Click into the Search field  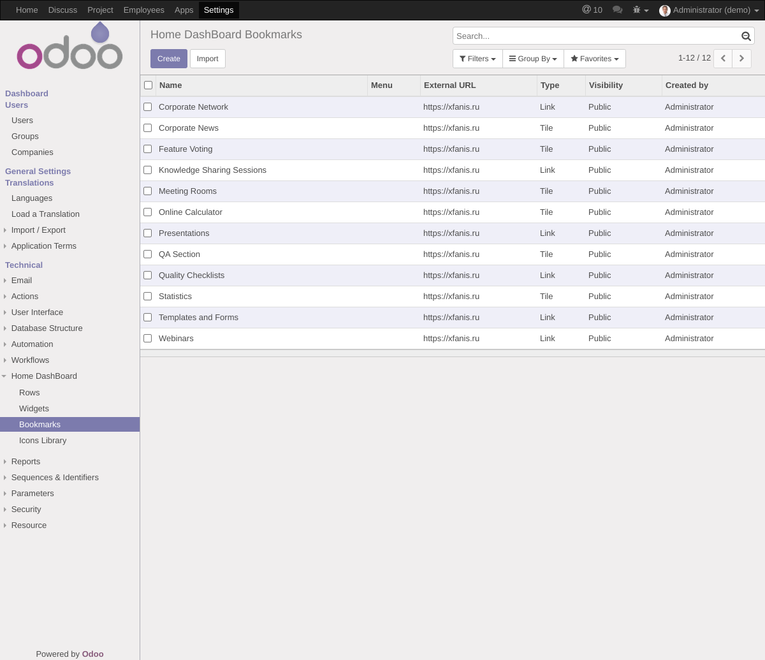point(596,36)
